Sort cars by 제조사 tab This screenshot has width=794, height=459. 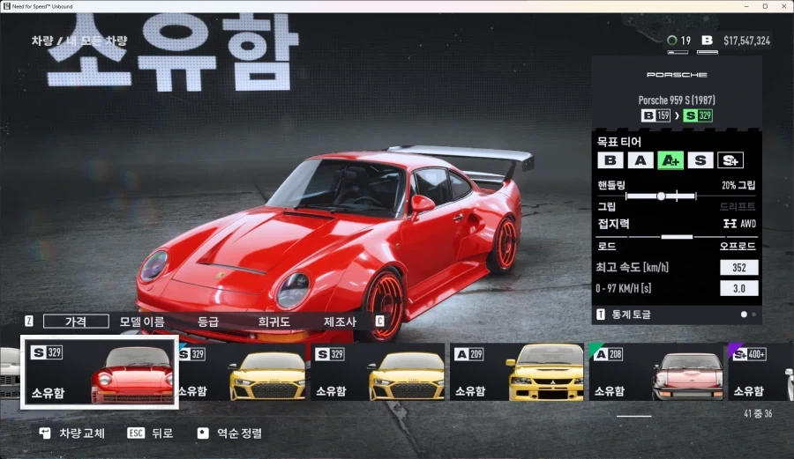(x=340, y=322)
